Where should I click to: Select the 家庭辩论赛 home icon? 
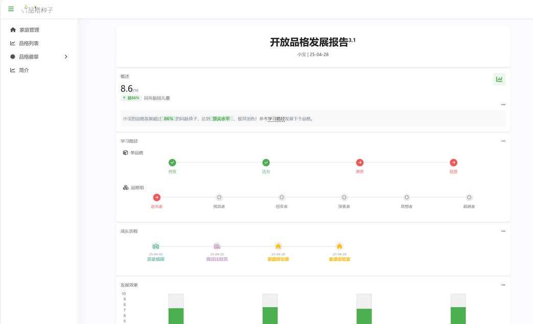pos(278,246)
